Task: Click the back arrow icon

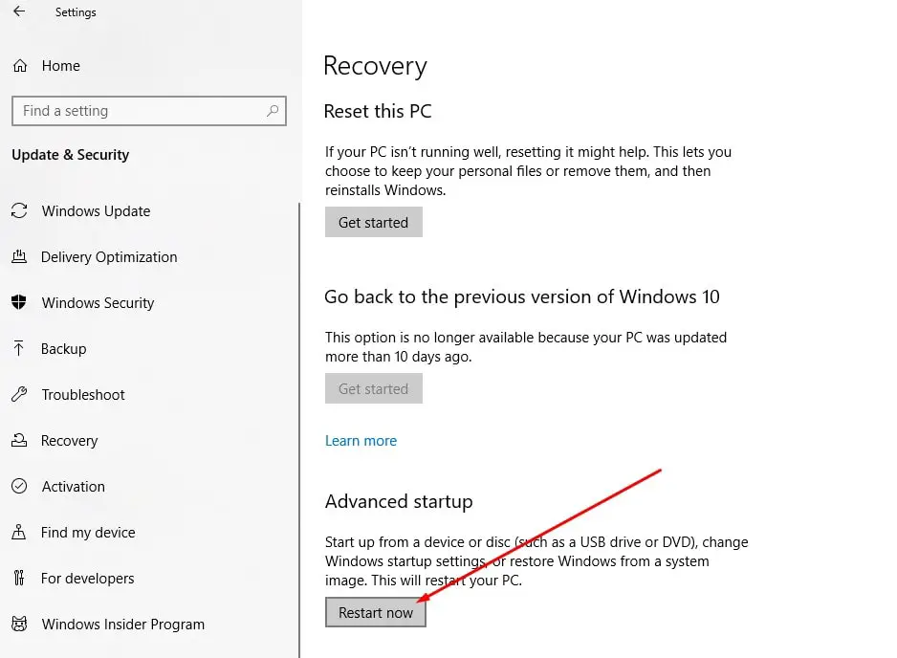Action: (x=19, y=12)
